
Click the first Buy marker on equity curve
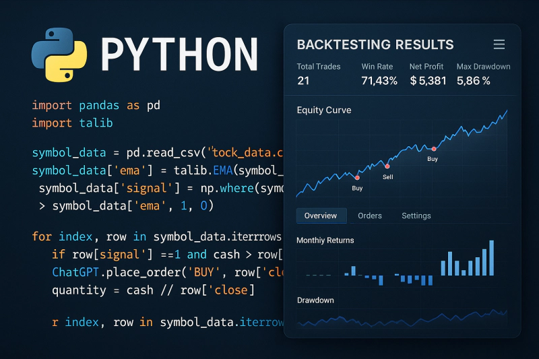(x=357, y=178)
